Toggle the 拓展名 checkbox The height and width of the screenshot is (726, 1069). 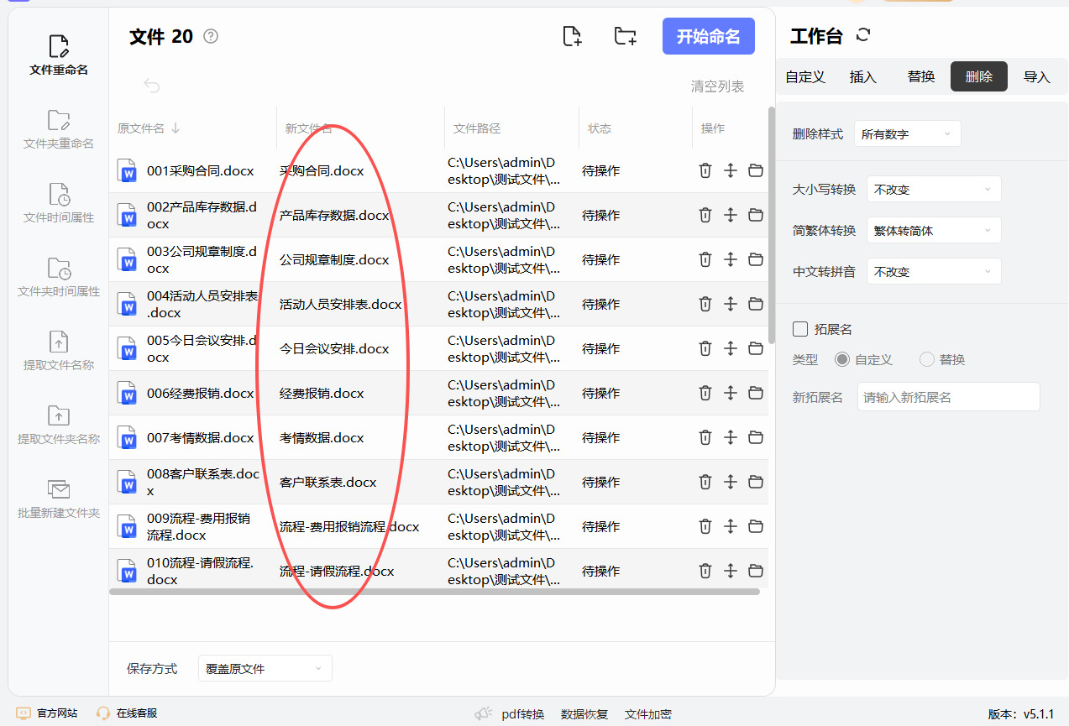tap(800, 329)
